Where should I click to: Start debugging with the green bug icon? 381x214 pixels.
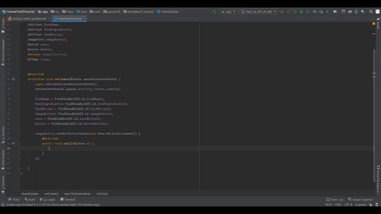click(301, 11)
